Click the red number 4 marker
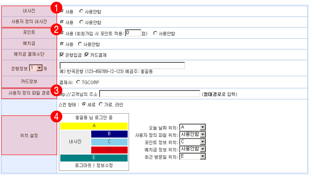 tap(56, 116)
